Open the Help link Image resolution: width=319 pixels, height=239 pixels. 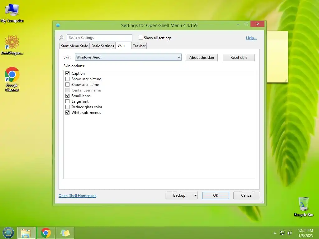click(251, 38)
